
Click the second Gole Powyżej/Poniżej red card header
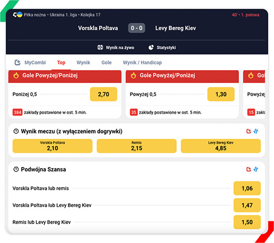click(182, 76)
